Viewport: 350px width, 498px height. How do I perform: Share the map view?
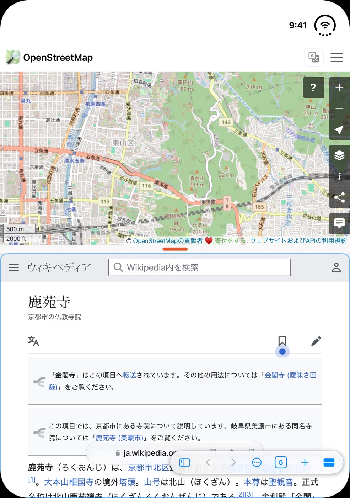339,197
